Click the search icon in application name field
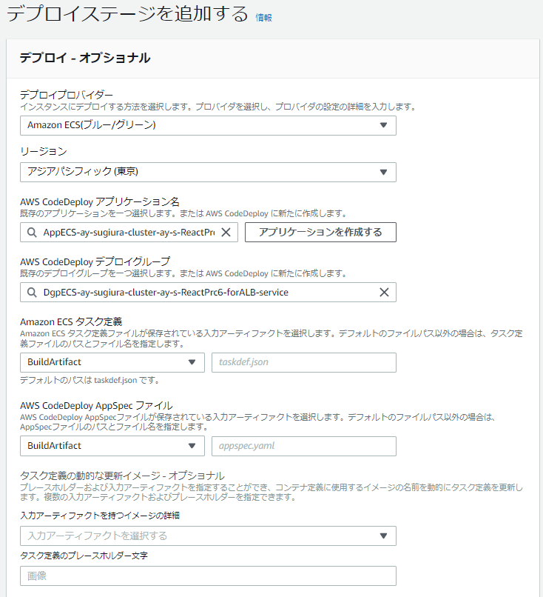Image resolution: width=543 pixels, height=597 pixels. tap(32, 233)
